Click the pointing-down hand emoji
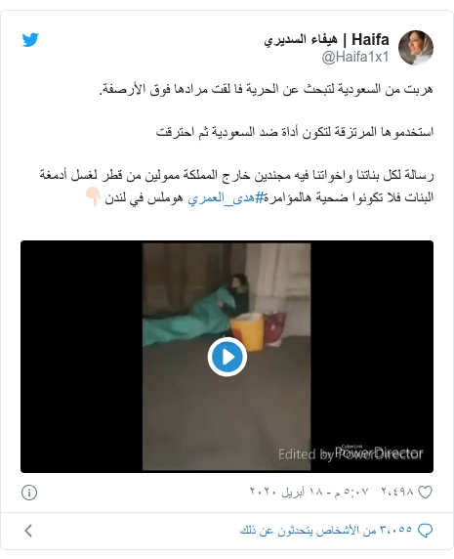Viewport: 454px width, 559px height. point(94,197)
